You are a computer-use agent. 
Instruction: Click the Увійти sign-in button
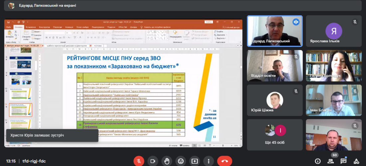click(x=209, y=22)
